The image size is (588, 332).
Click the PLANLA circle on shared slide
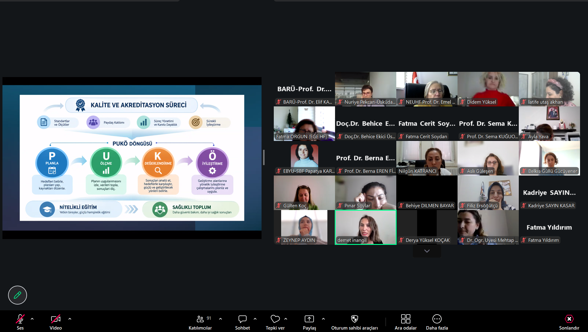click(52, 163)
